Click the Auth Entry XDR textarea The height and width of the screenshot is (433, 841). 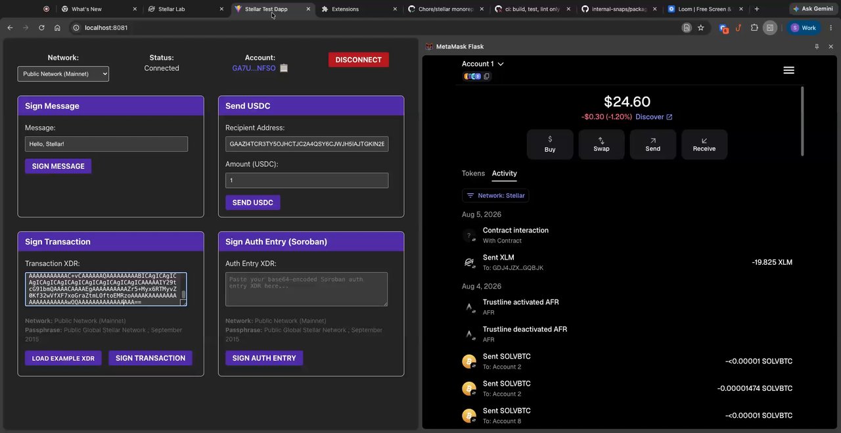(306, 289)
